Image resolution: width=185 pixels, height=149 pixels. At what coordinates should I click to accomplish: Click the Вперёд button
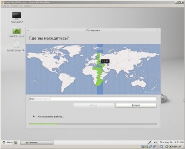pos(136,105)
